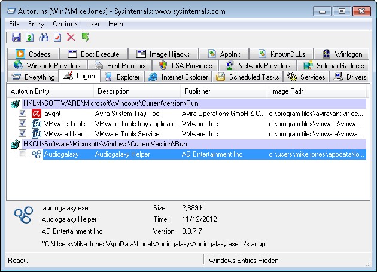The height and width of the screenshot is (272, 377).
Task: Switch to the Internet Explorer tab
Action: tap(178, 77)
